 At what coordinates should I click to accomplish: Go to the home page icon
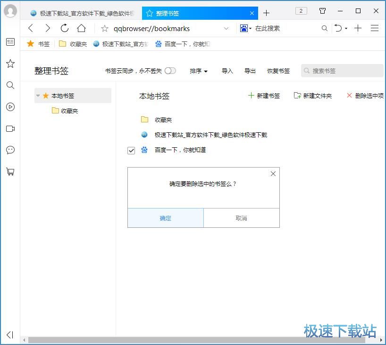pyautogui.click(x=81, y=28)
